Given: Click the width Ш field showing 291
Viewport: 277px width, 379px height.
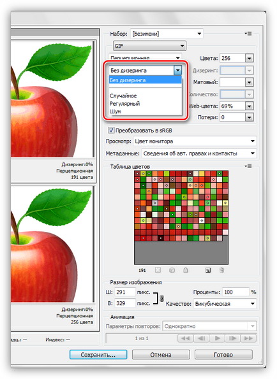Looking at the screenshot, I should tap(124, 292).
